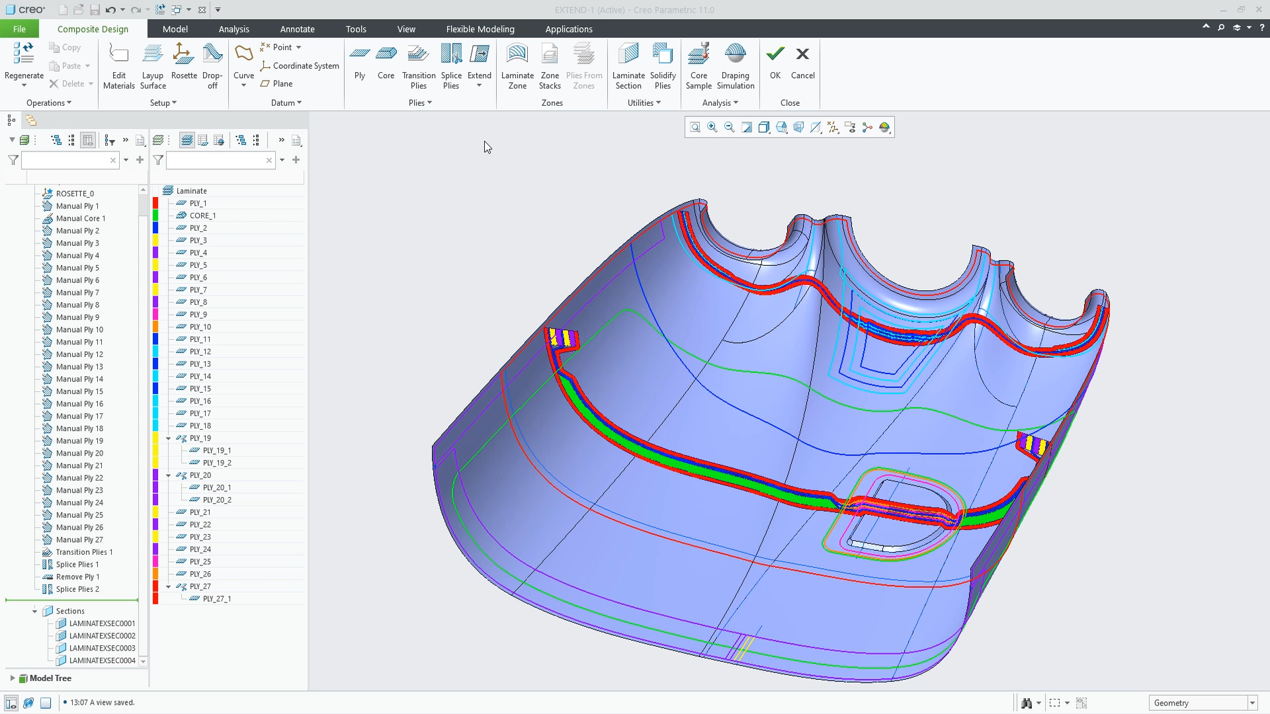This screenshot has width=1270, height=714.
Task: Open the Transition Plies tool
Action: tap(419, 66)
